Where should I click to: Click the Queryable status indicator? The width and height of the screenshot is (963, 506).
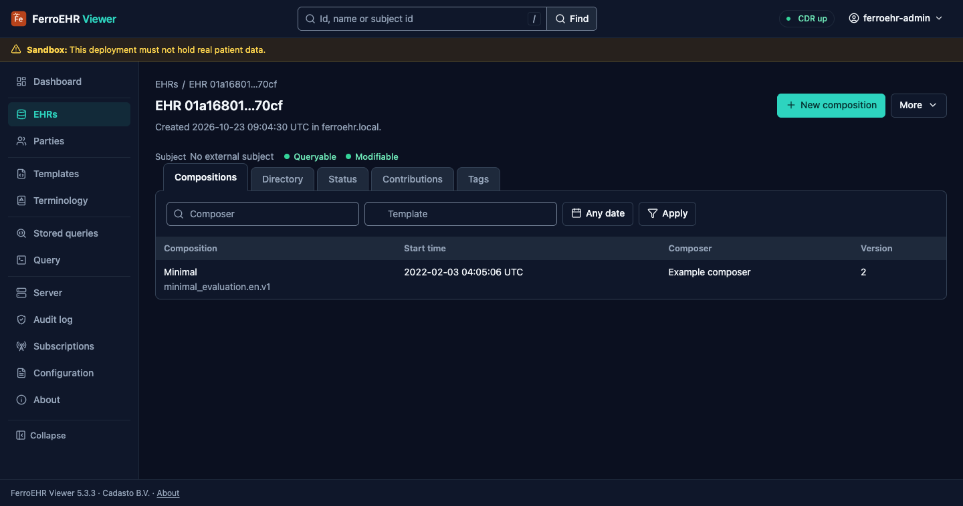pos(310,156)
